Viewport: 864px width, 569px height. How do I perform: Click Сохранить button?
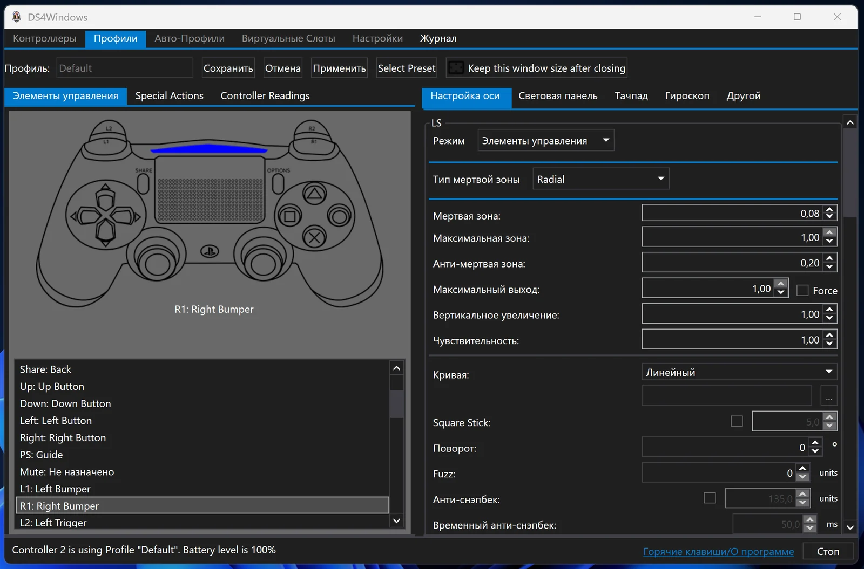228,68
